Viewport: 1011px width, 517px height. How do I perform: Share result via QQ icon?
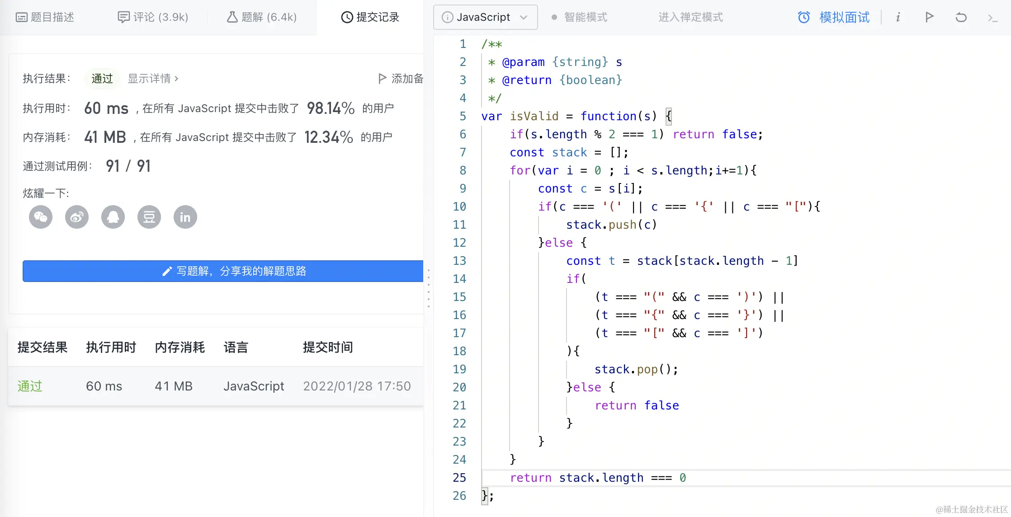pyautogui.click(x=113, y=217)
